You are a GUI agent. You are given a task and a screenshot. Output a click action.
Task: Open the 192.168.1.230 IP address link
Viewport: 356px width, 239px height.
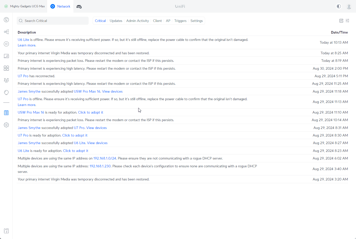pos(100,166)
